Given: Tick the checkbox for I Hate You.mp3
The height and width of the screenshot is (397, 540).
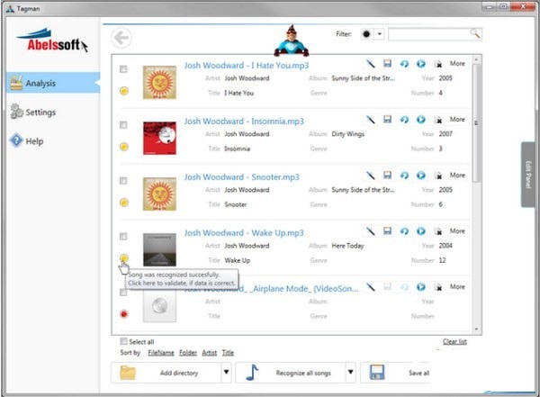Looking at the screenshot, I should pos(123,69).
